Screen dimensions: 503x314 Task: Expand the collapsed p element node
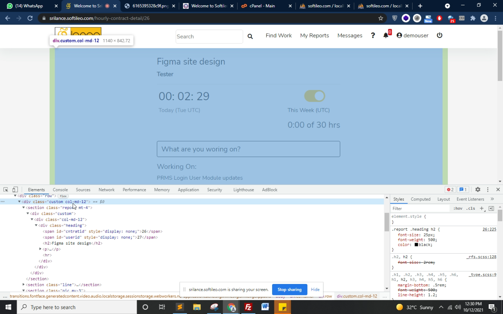point(40,249)
